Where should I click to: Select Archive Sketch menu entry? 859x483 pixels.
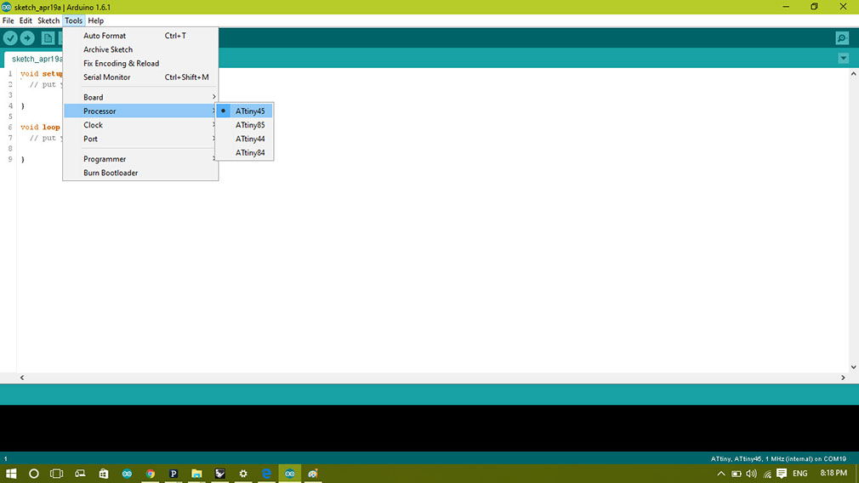[x=141, y=49]
